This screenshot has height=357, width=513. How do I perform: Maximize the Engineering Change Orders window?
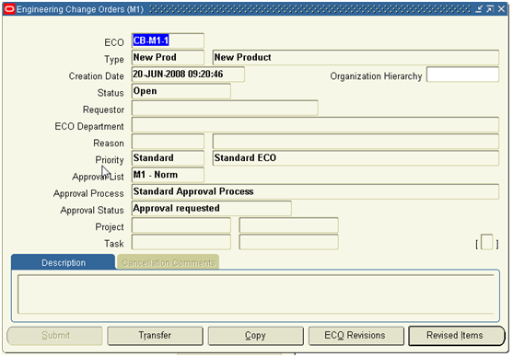(x=490, y=9)
